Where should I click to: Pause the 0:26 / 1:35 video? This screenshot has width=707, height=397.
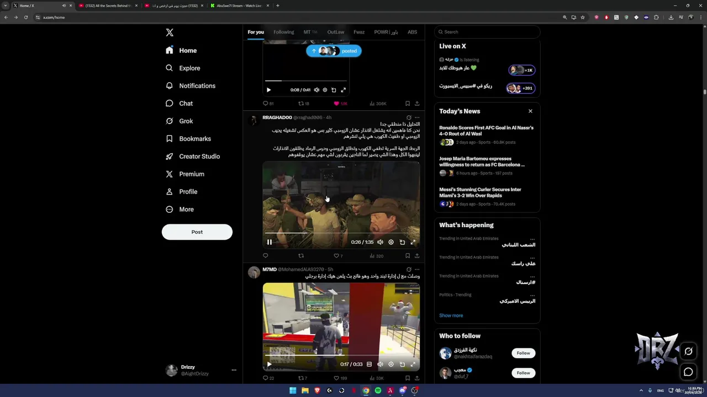(270, 242)
